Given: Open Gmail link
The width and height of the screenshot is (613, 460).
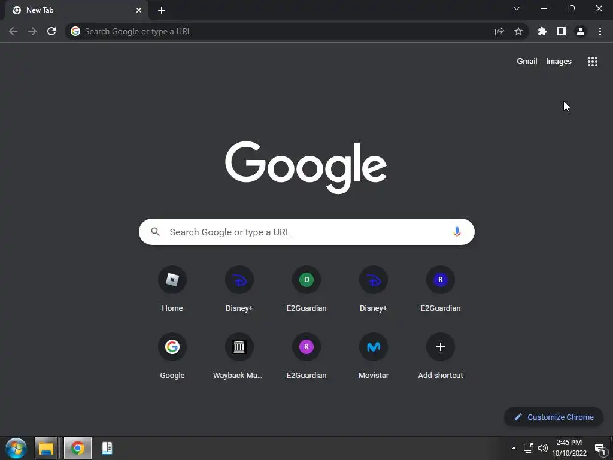Looking at the screenshot, I should 527,62.
